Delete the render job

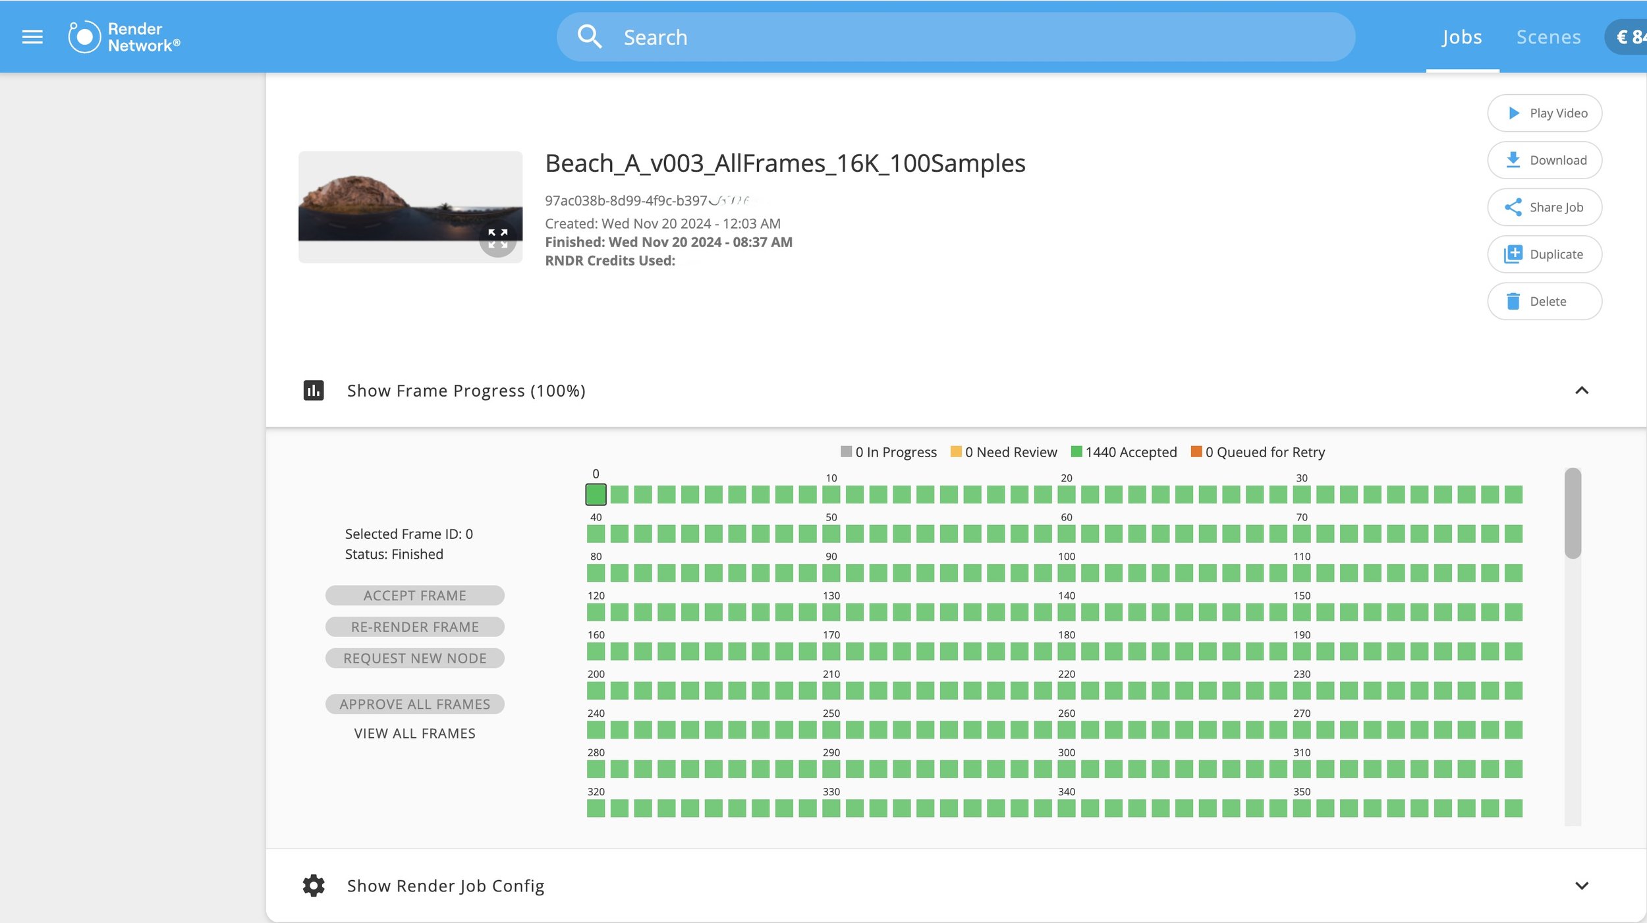(1544, 302)
